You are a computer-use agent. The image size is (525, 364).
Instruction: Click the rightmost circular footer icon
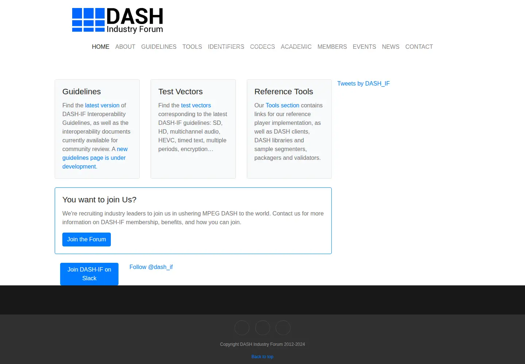[283, 328]
